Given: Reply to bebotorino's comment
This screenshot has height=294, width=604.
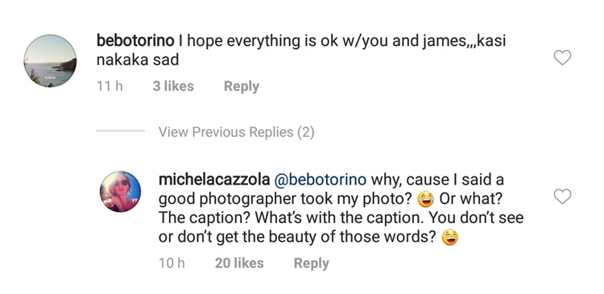Looking at the screenshot, I should coord(242,86).
